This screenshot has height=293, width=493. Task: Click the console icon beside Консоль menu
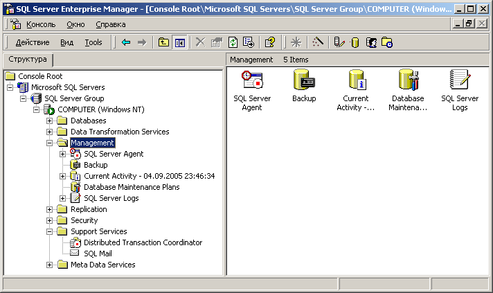[15, 24]
